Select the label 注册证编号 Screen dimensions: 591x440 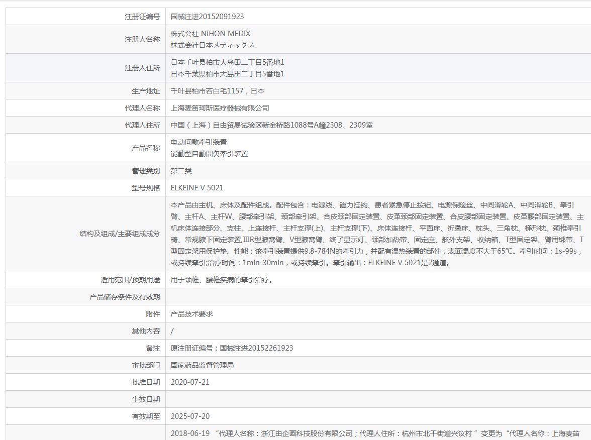point(142,17)
